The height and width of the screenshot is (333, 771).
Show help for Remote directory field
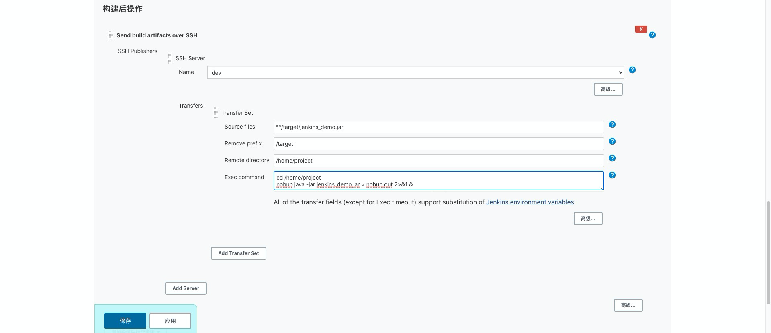(612, 158)
